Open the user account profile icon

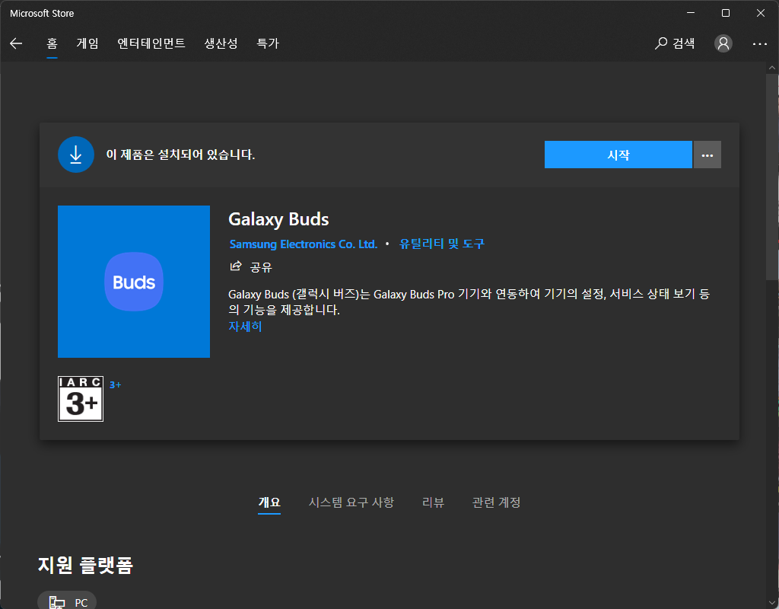pos(723,43)
